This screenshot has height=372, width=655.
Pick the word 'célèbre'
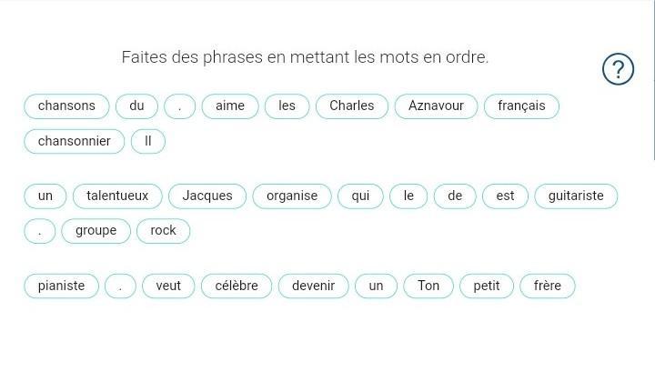click(x=236, y=286)
